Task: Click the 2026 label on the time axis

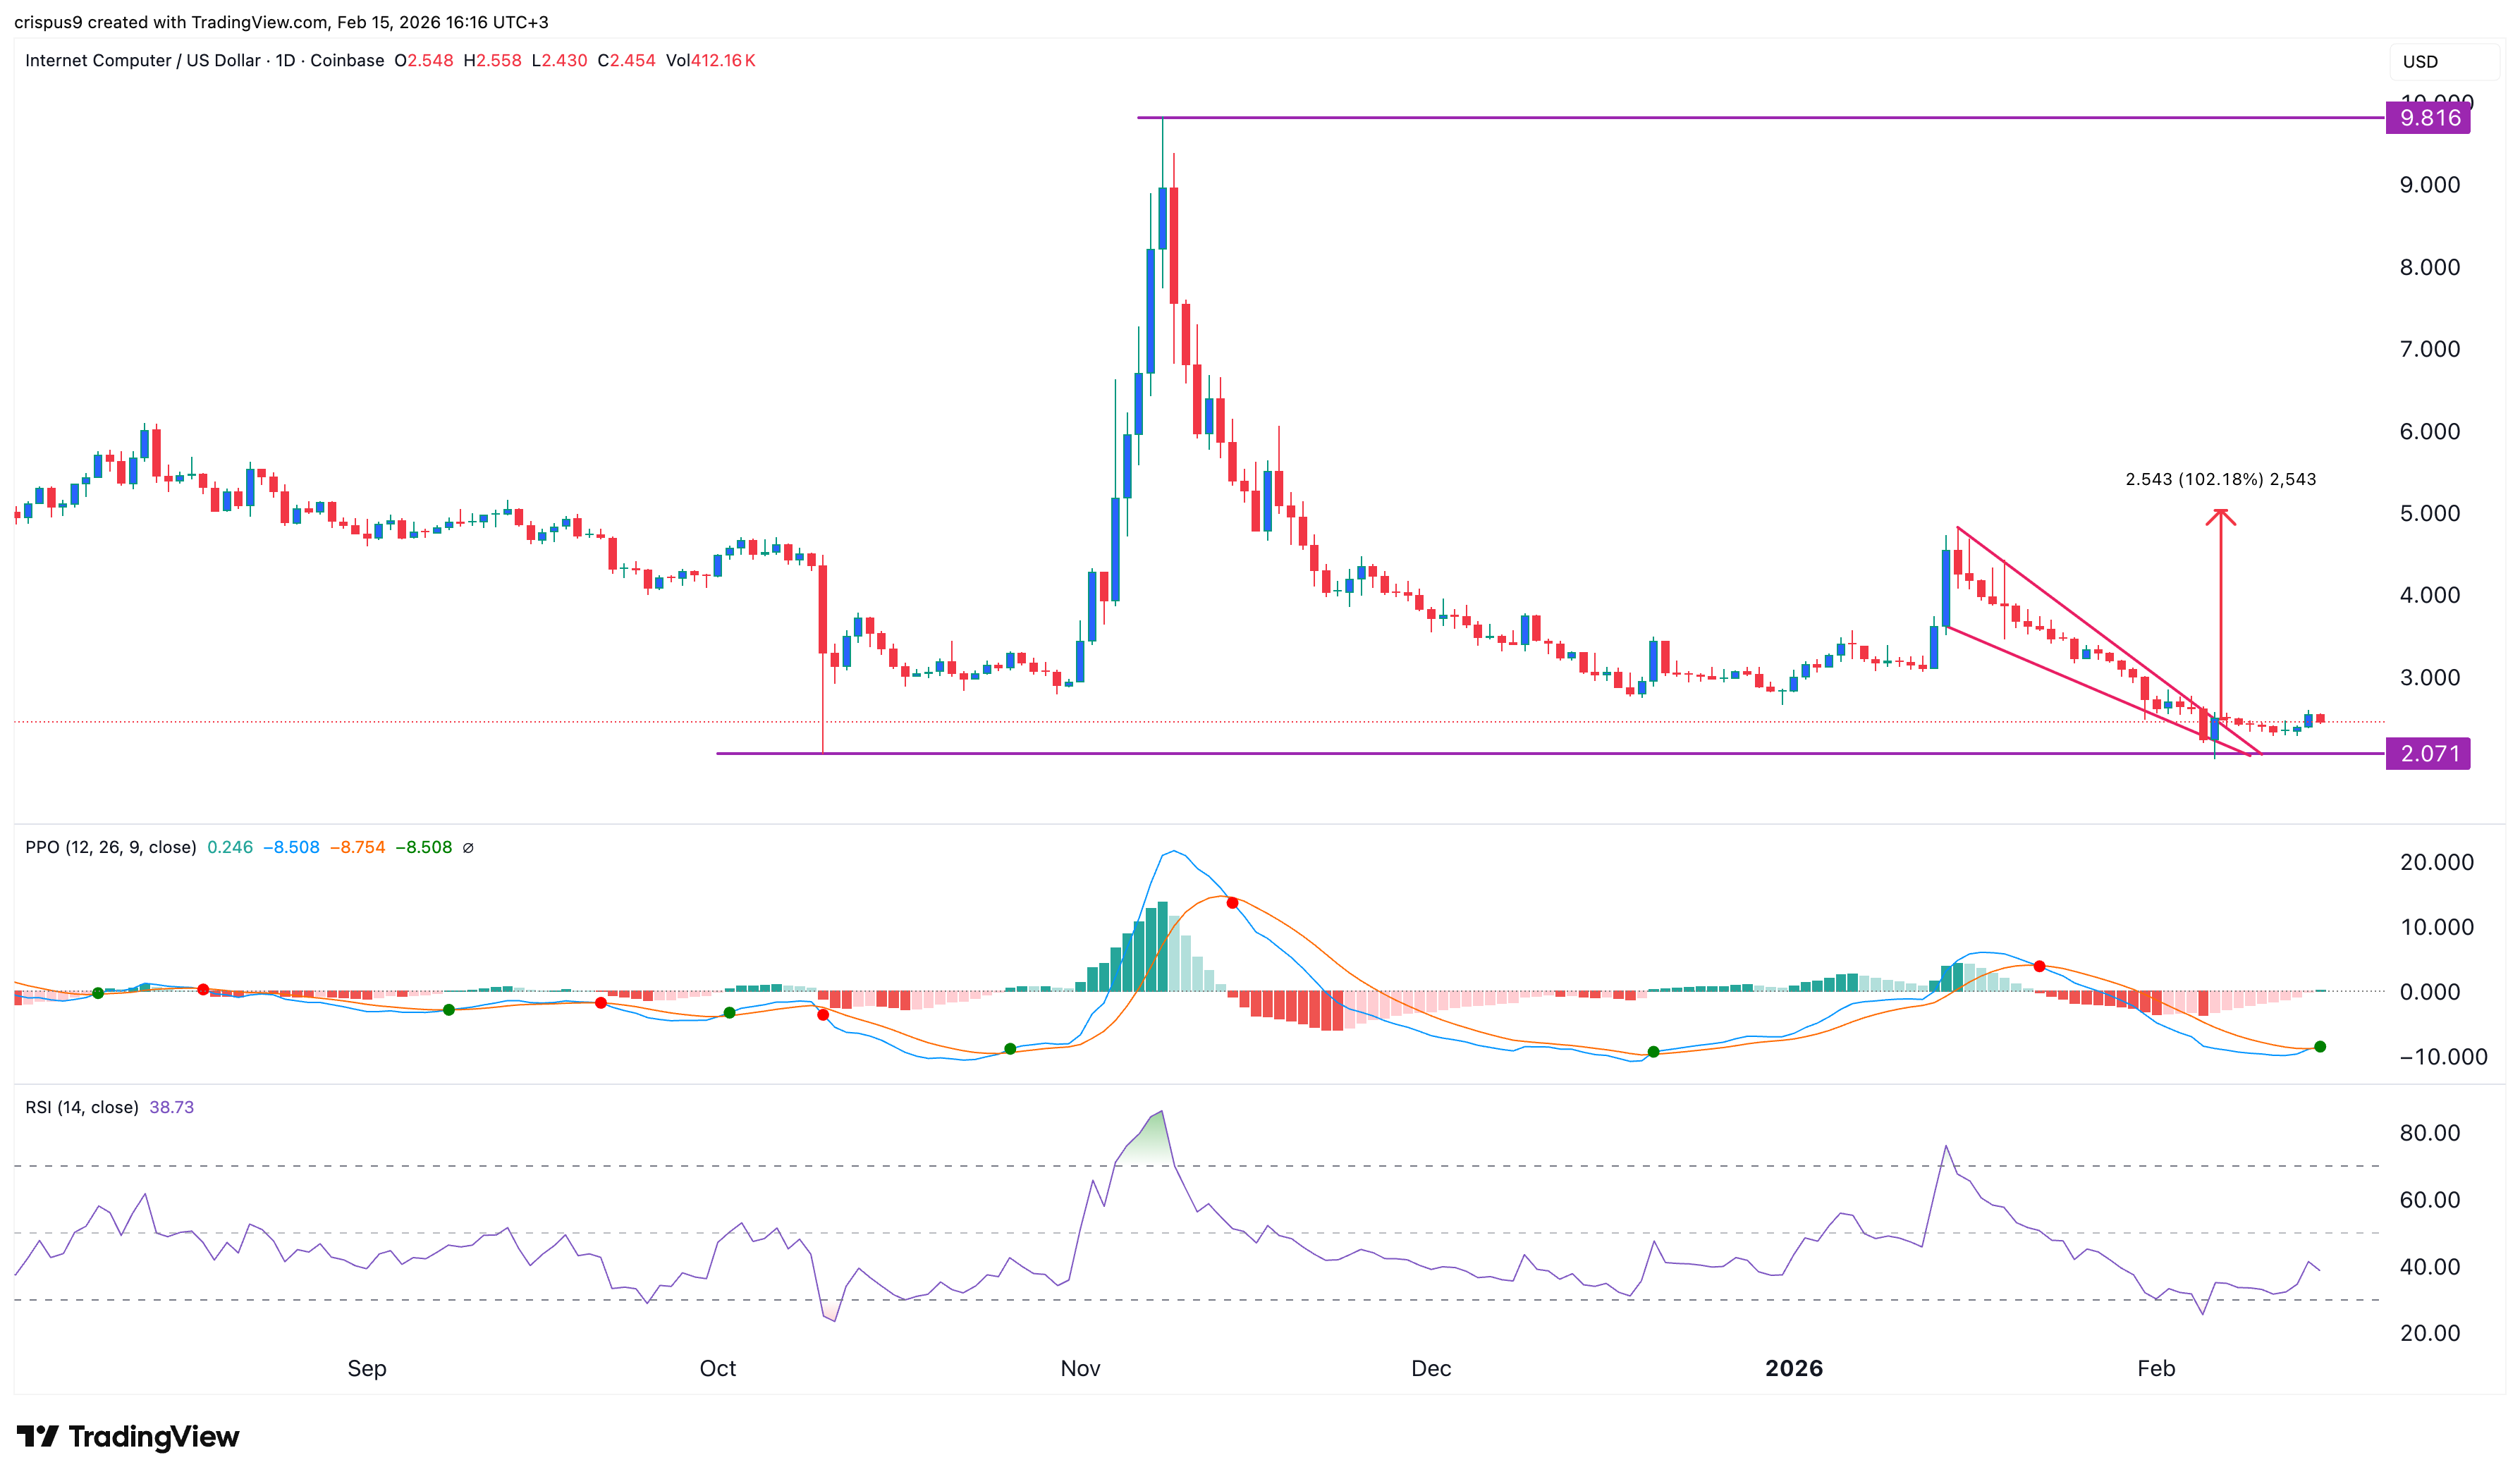Action: (x=1796, y=1368)
